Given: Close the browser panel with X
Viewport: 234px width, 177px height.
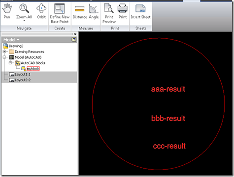Looking at the screenshot, I should [75, 34].
